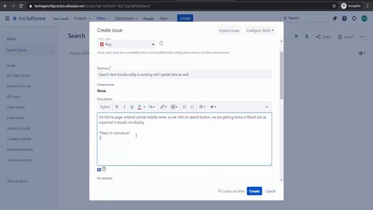Screen dimensions: 373x210
Task: Insert a bulleted list
Action: coord(185,107)
